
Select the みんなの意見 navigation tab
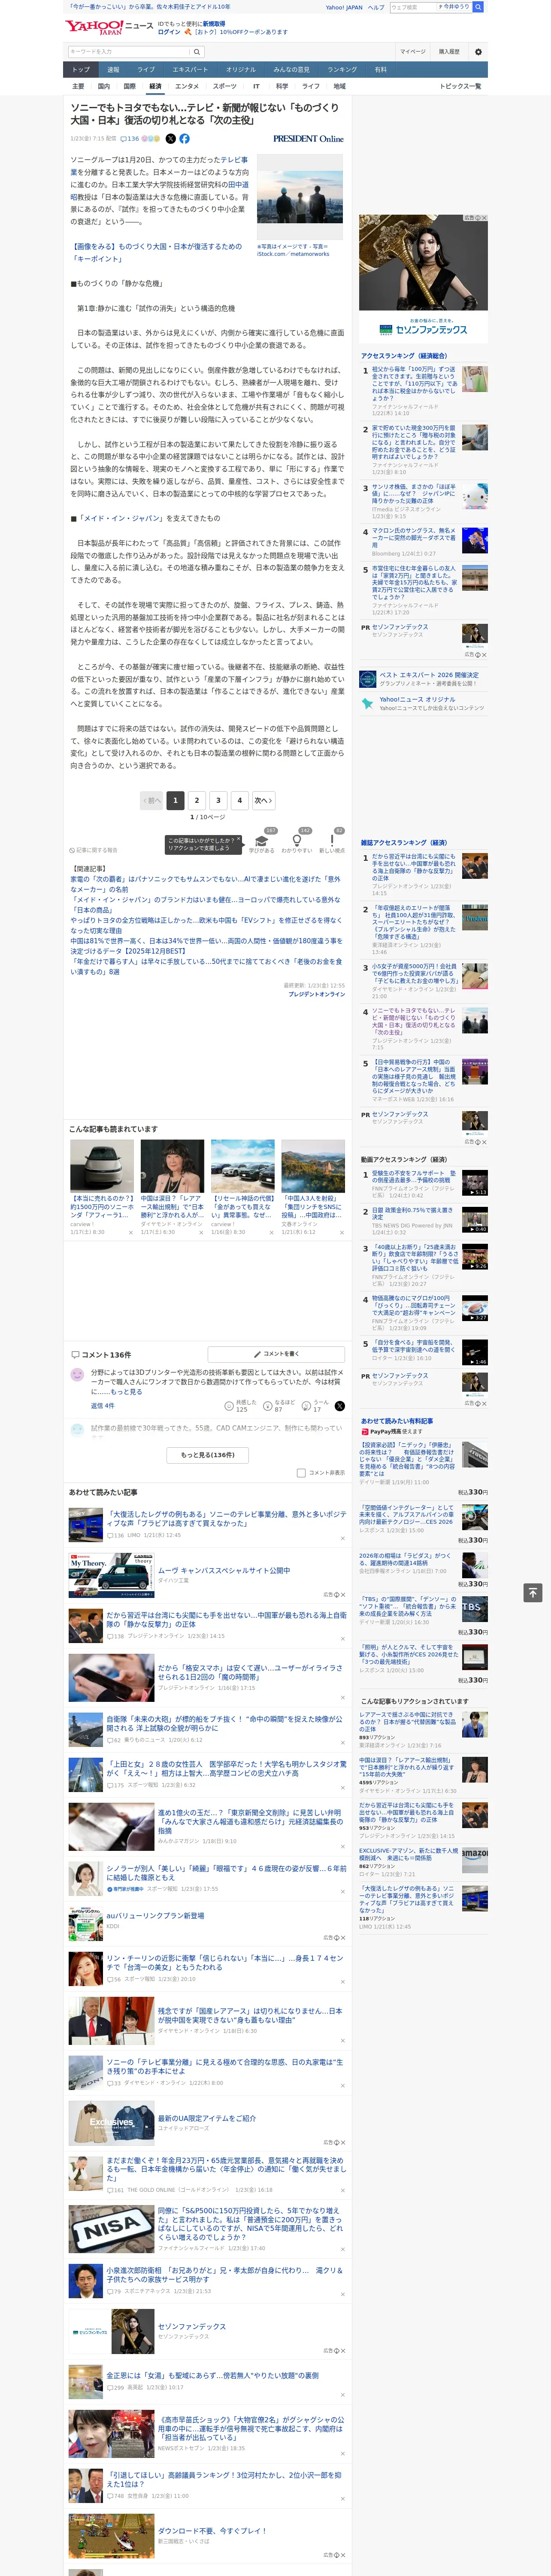(x=291, y=69)
